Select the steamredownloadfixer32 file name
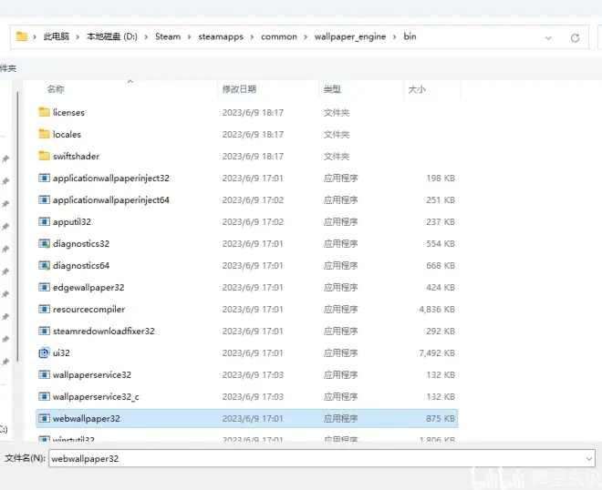 tap(104, 331)
